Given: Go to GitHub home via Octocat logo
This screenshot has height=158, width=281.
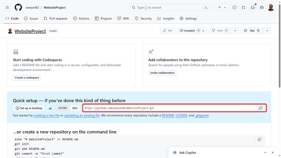Looking at the screenshot, I should click(18, 7).
